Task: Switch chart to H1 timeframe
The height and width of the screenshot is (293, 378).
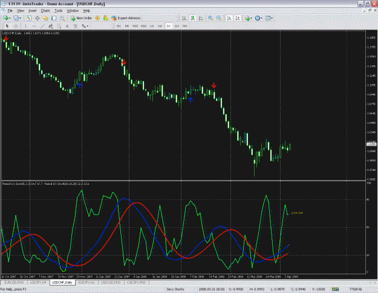Action: (152, 26)
